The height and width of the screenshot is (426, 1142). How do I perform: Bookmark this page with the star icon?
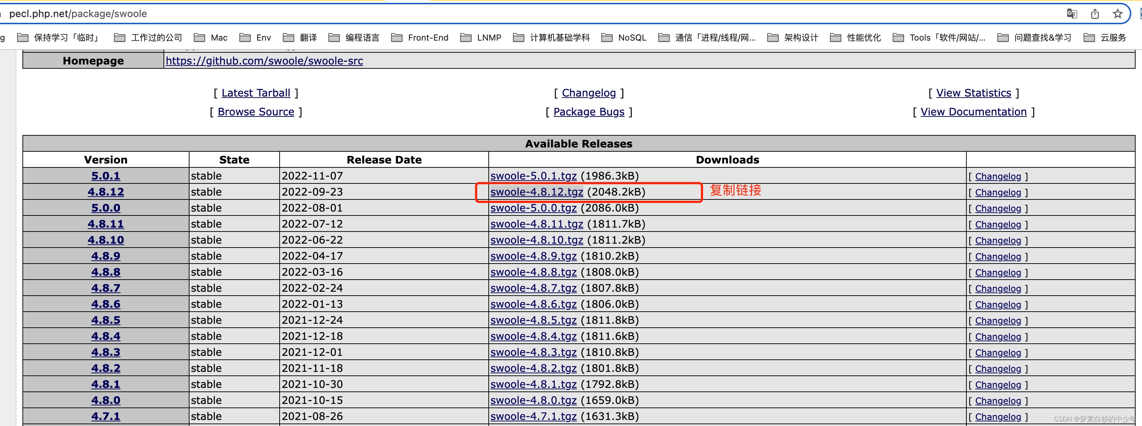click(x=1117, y=14)
